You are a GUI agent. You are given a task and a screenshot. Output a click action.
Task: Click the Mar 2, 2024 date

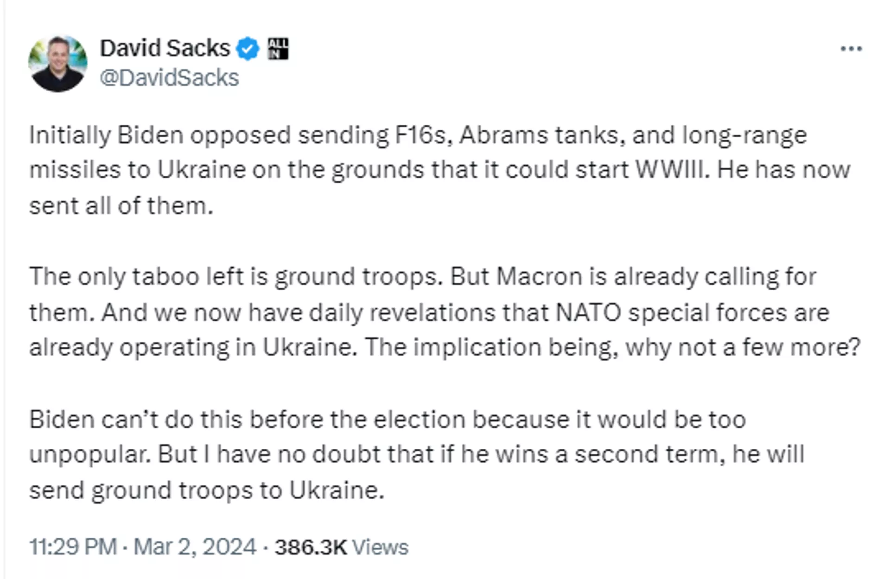pos(195,547)
